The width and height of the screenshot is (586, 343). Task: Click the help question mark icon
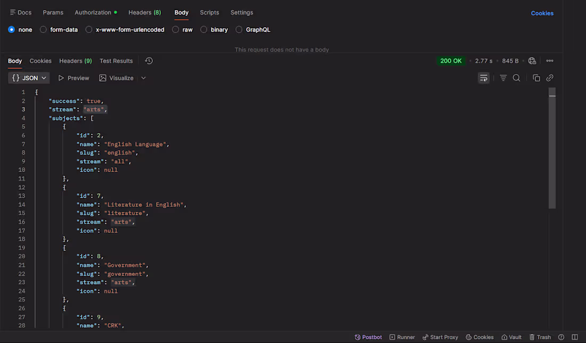coord(561,337)
